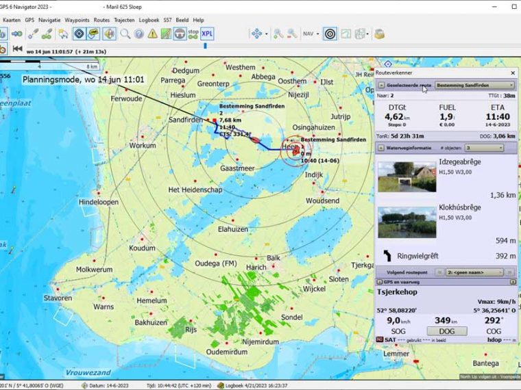This screenshot has width=521, height=390.
Task: Open the Logboek menu
Action: point(149,20)
